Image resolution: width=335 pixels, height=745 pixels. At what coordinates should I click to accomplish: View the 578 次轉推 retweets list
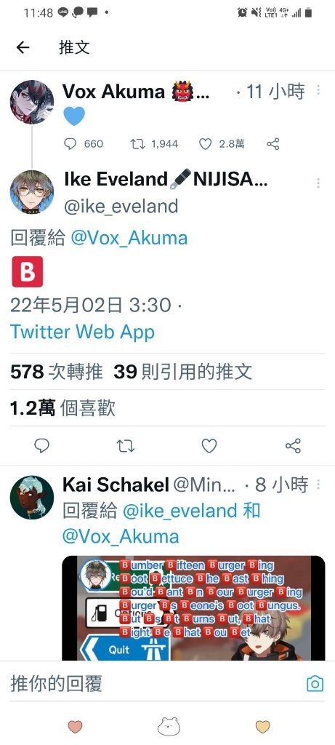click(x=57, y=372)
